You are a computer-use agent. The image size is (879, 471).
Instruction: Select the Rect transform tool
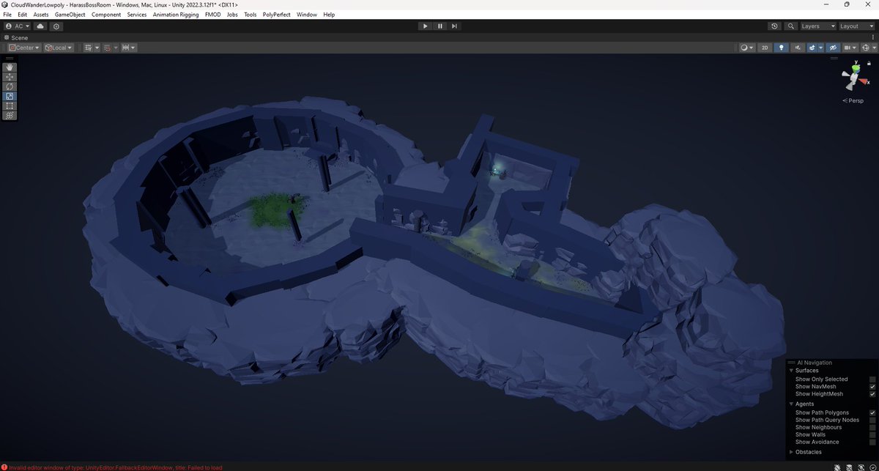[10, 105]
